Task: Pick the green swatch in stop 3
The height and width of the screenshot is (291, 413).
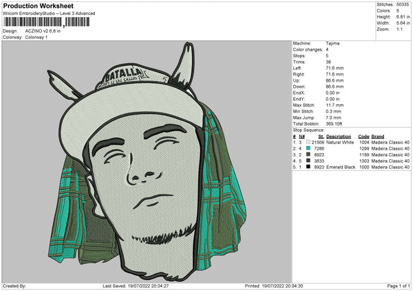Action: 308,154
